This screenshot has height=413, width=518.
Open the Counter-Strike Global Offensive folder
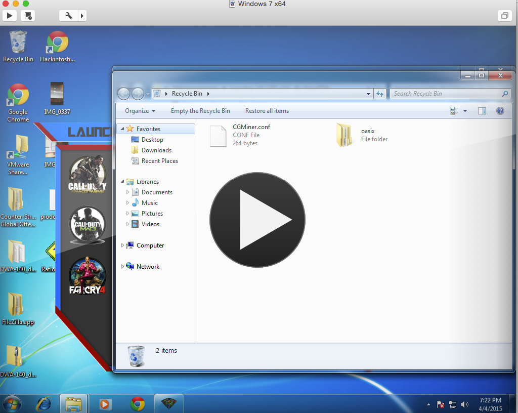click(x=18, y=207)
